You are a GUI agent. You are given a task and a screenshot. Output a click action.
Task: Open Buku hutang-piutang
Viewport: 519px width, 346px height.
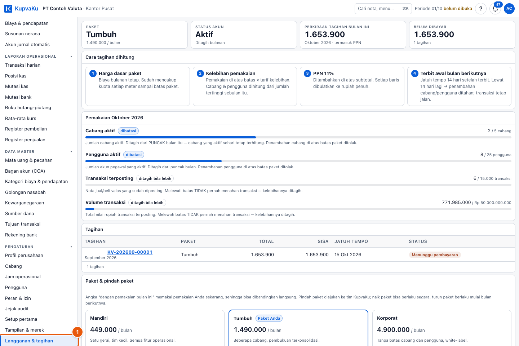[x=39, y=108]
